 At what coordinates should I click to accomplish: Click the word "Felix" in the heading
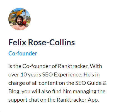click(x=17, y=43)
